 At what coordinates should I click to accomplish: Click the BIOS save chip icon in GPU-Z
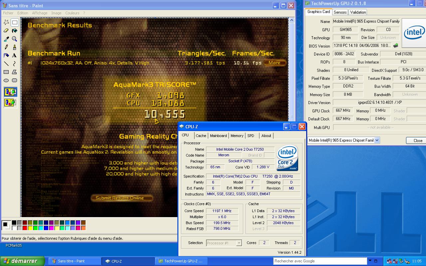coord(396,46)
